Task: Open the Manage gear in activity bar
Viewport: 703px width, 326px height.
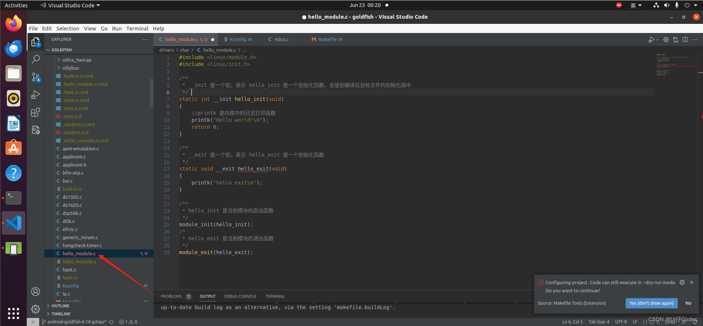Action: pos(36,309)
